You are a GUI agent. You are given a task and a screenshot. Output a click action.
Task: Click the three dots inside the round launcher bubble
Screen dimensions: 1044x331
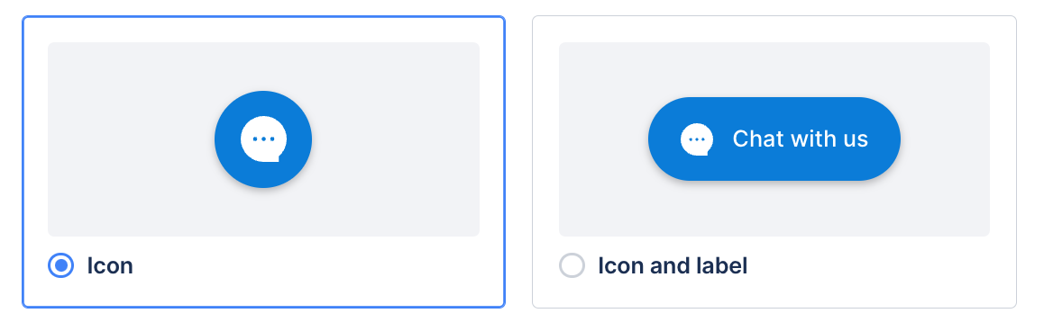coord(263,139)
